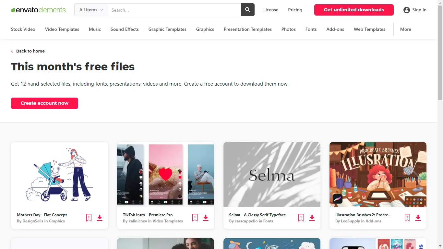Open the Procreate Illustration brushes thumbnail
Screen dimensions: 443x249
tap(378, 174)
